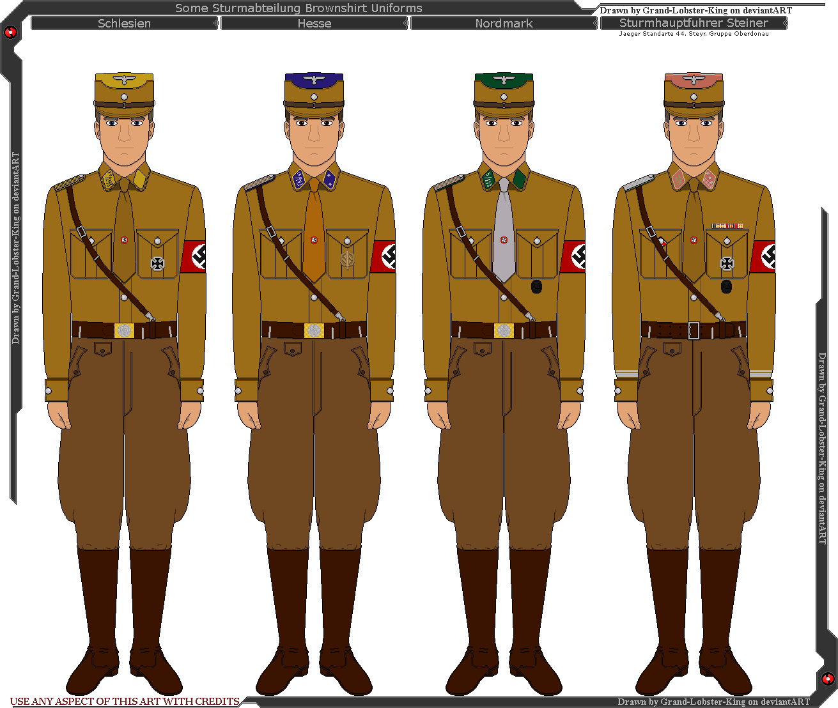Viewport: 838px width, 708px height.
Task: Click the ribbon bar on the Steiner figure's chest
Action: [x=727, y=226]
